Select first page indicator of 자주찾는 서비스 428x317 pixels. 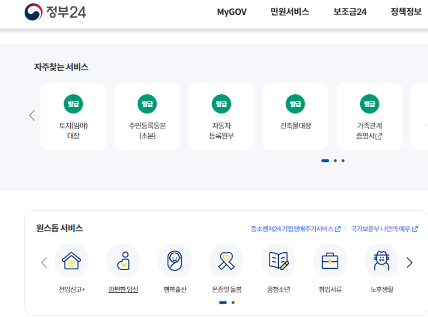325,161
